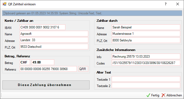Click the PLZ, Ort field '8000 Seldwyla'
Image resolution: width=184 pixels, height=99 pixels.
146,40
